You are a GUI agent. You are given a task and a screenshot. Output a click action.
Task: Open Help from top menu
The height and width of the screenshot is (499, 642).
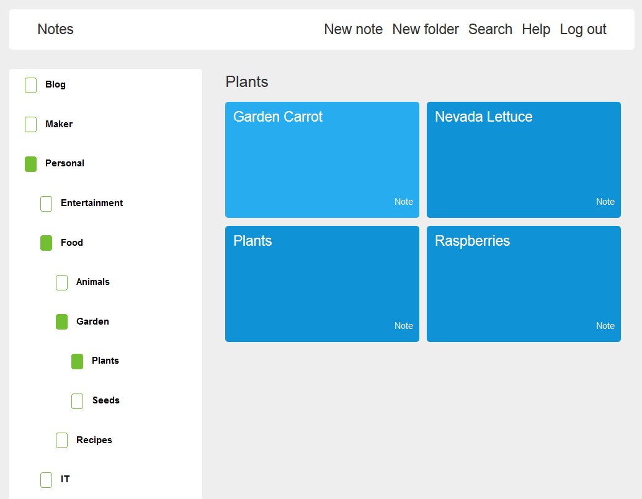(536, 30)
